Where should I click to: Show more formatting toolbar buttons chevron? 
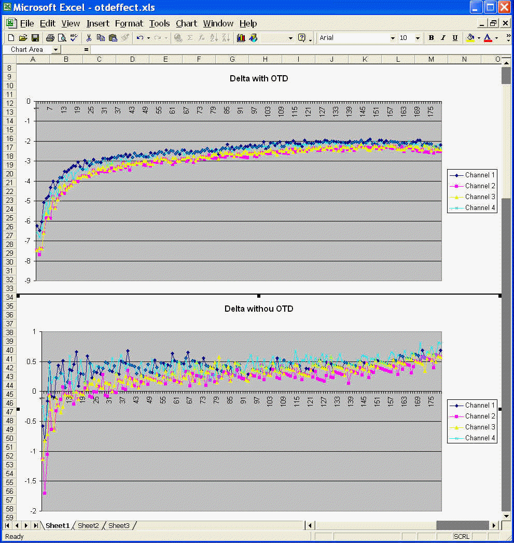tap(508, 38)
